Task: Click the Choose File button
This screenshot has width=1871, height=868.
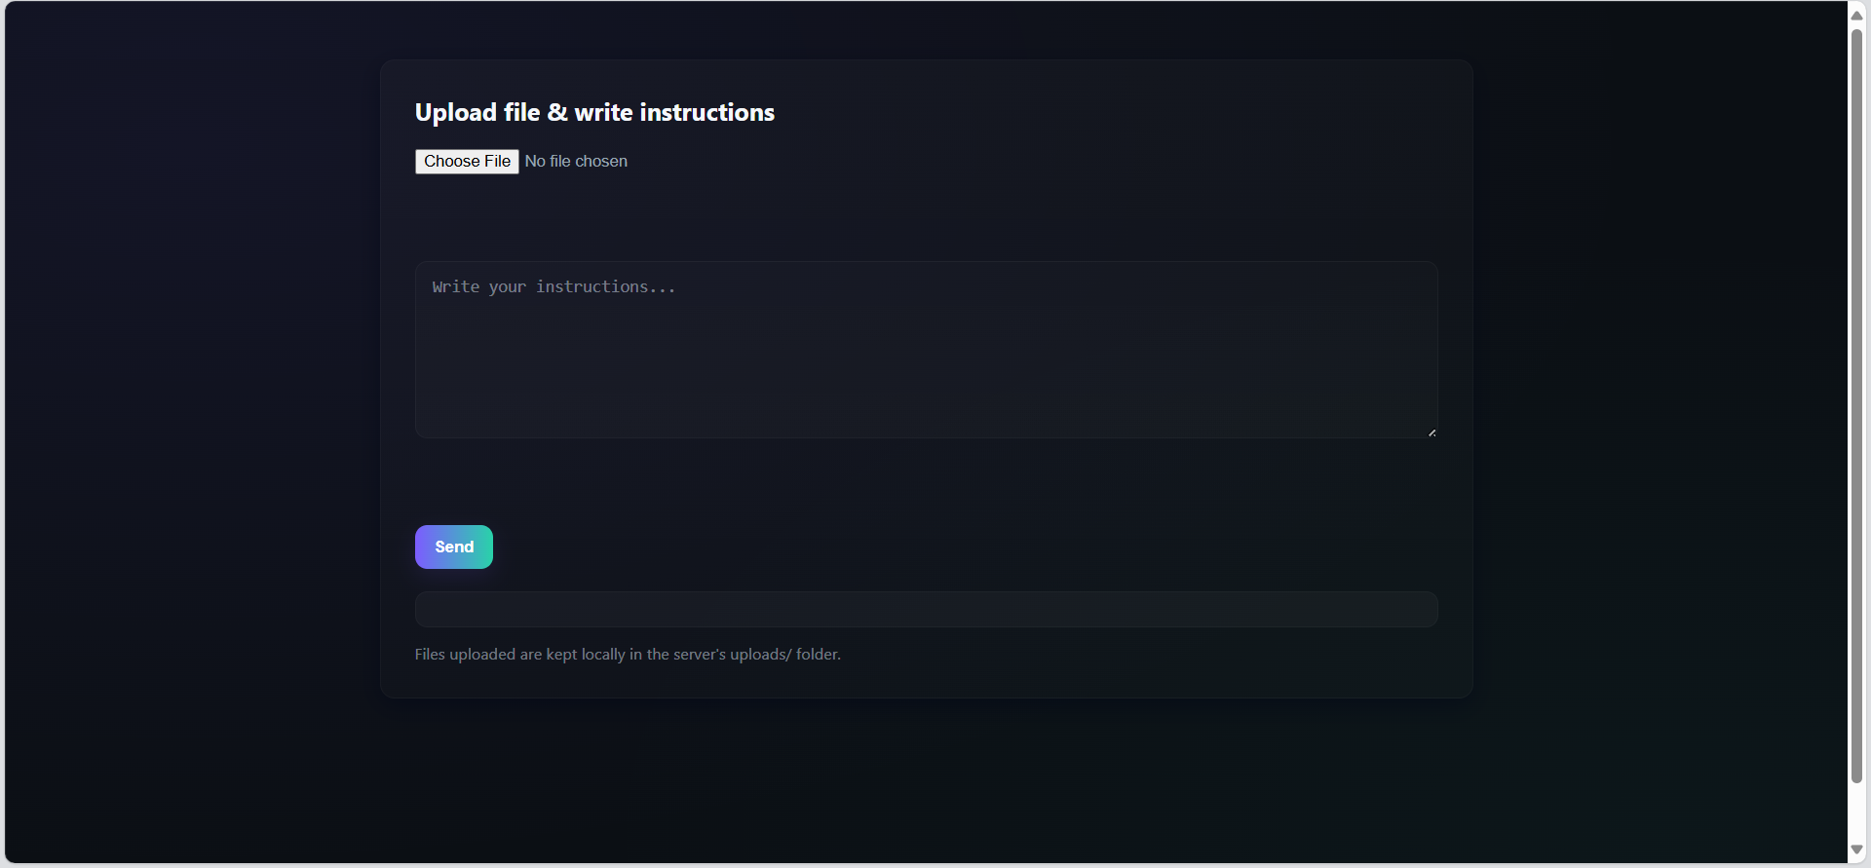Action: pyautogui.click(x=467, y=162)
